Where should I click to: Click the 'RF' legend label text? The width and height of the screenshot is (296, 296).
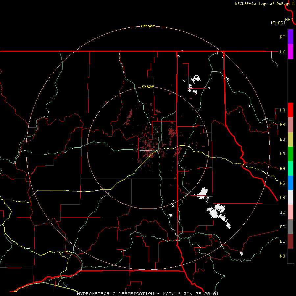pyautogui.click(x=282, y=37)
